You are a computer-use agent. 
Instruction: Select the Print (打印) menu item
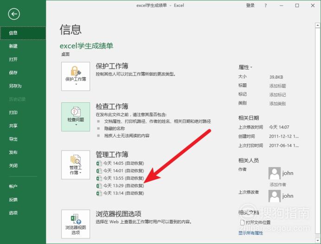23,113
